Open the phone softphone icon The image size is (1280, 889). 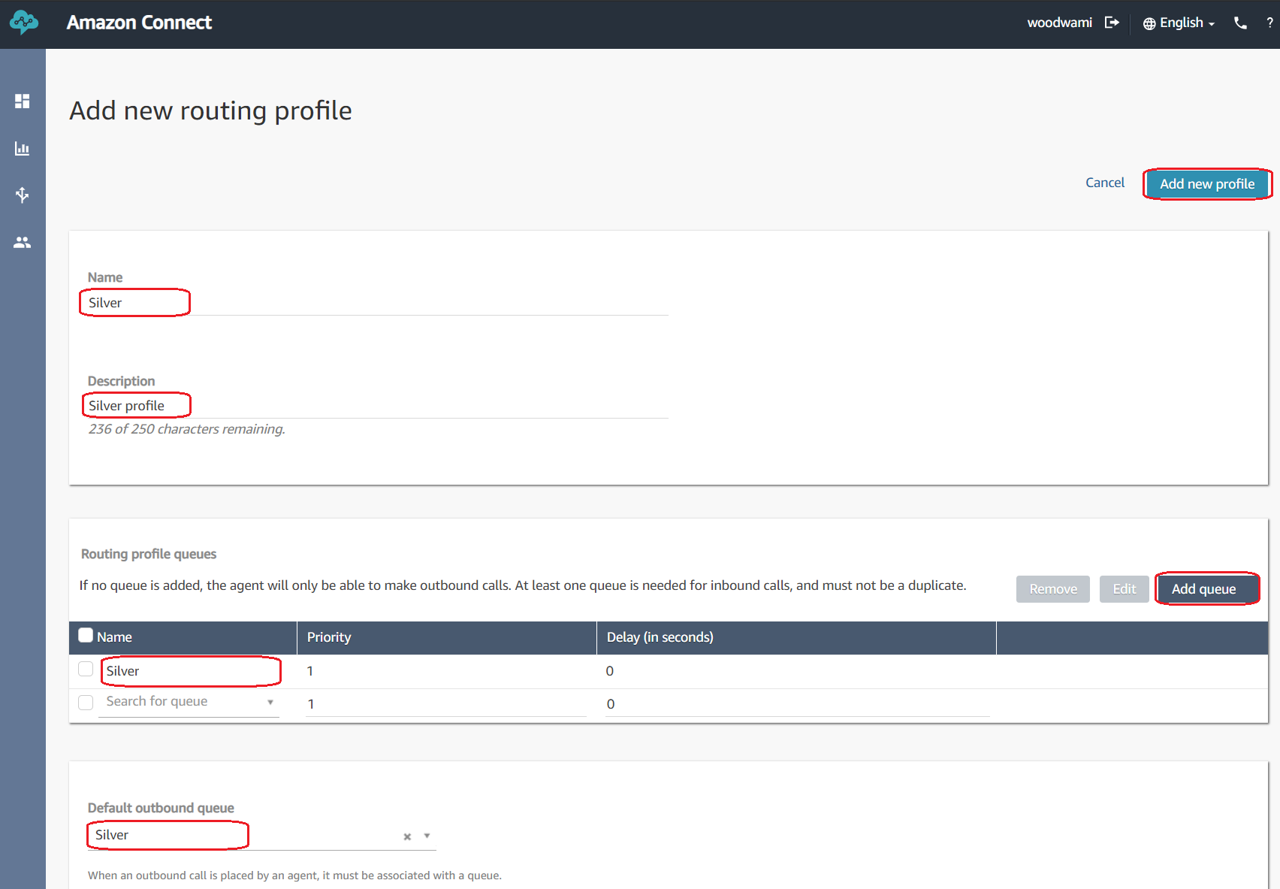1240,23
